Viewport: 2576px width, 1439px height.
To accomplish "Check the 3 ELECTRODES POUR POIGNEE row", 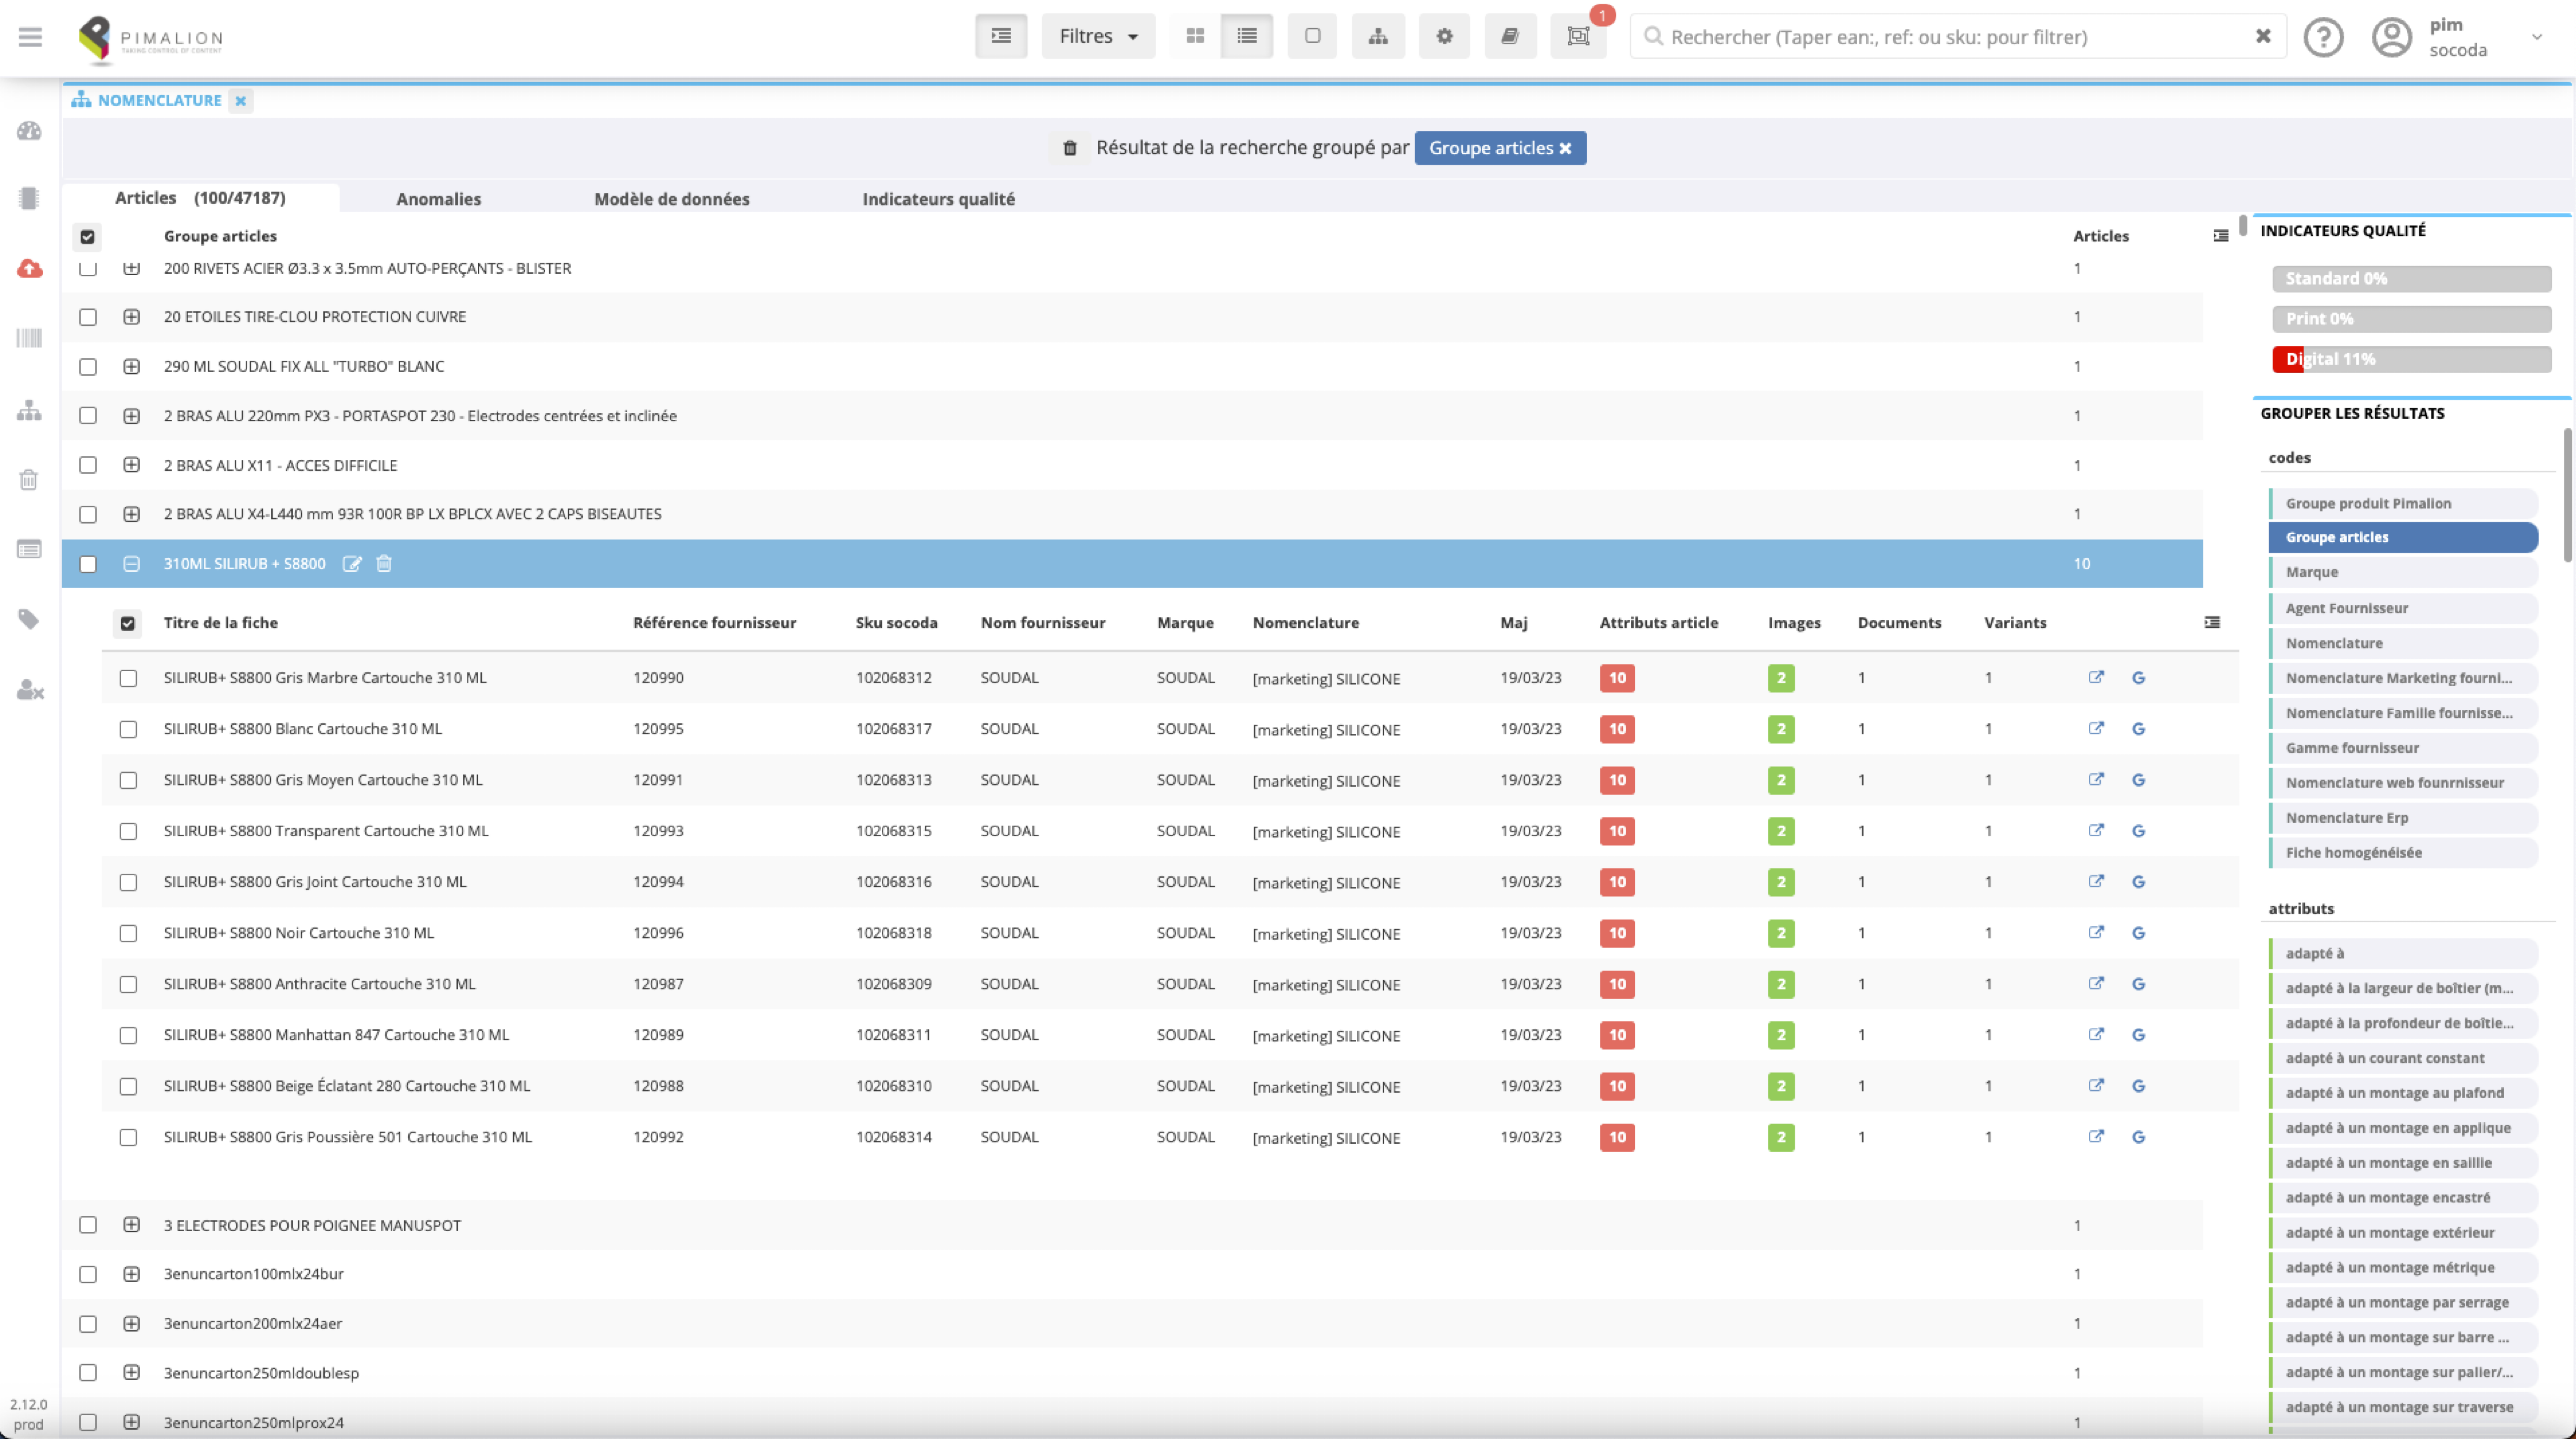I will point(88,1225).
